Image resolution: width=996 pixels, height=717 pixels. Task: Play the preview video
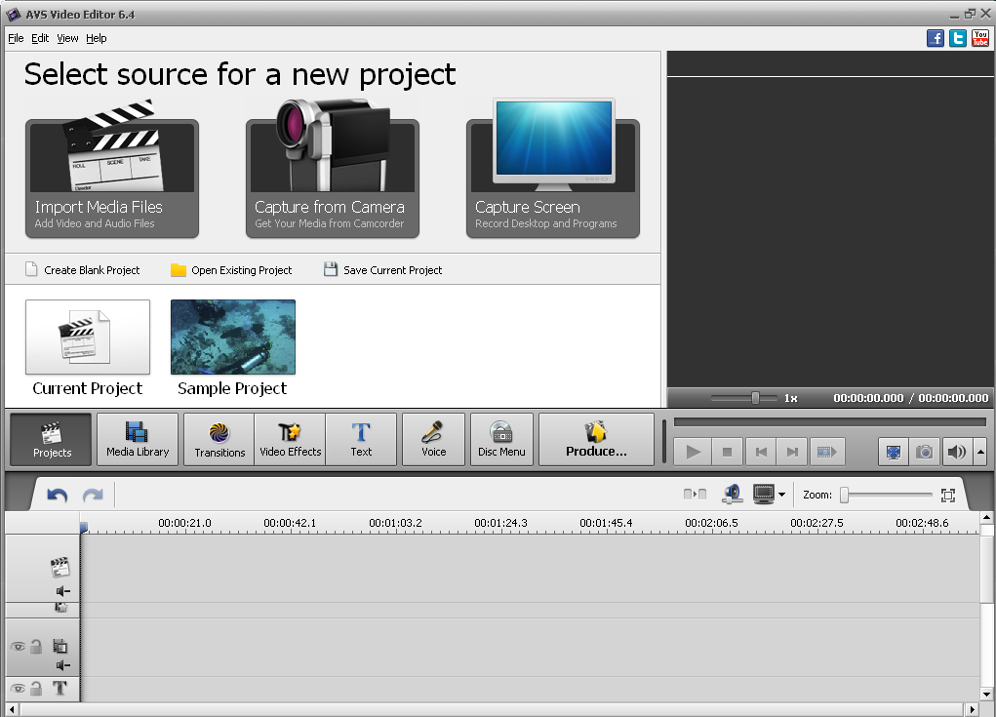693,453
